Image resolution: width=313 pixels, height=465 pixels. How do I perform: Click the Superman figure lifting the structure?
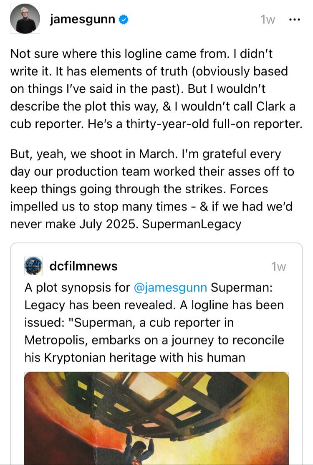(x=139, y=447)
